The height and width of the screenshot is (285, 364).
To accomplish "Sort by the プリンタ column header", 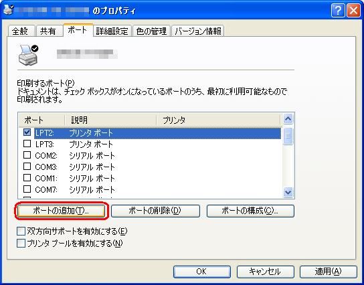I will pos(218,120).
